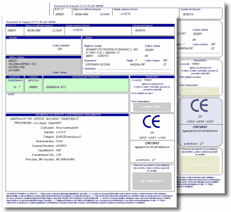
Task: Click the 'A VISTA' field on front page
Action: tap(78, 30)
